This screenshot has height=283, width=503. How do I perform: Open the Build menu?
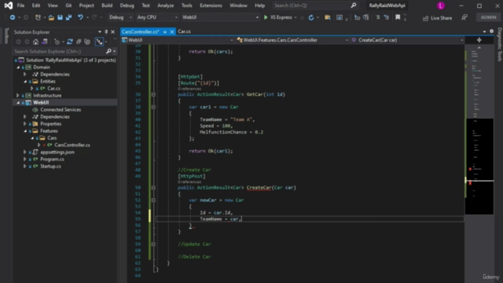[107, 6]
